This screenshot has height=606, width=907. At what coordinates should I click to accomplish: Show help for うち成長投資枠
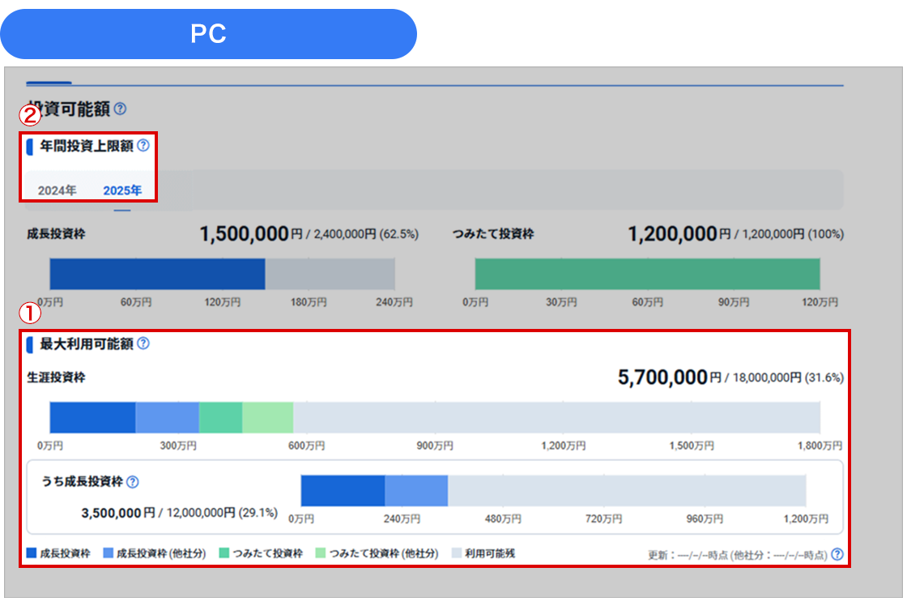[x=133, y=481]
